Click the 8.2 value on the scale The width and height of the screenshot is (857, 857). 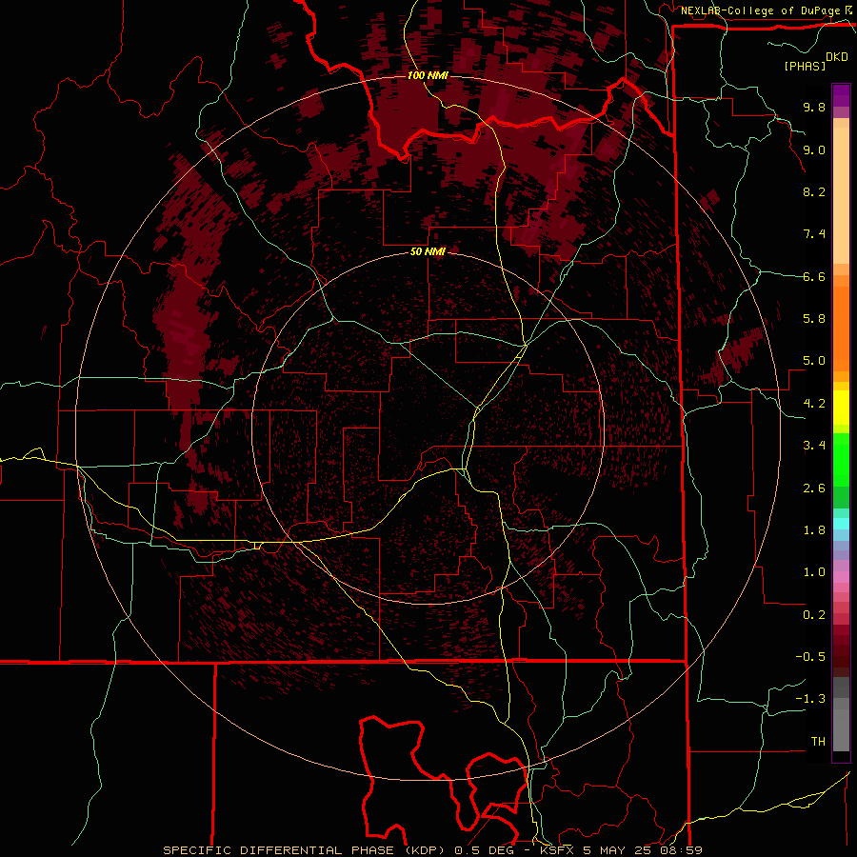(814, 191)
